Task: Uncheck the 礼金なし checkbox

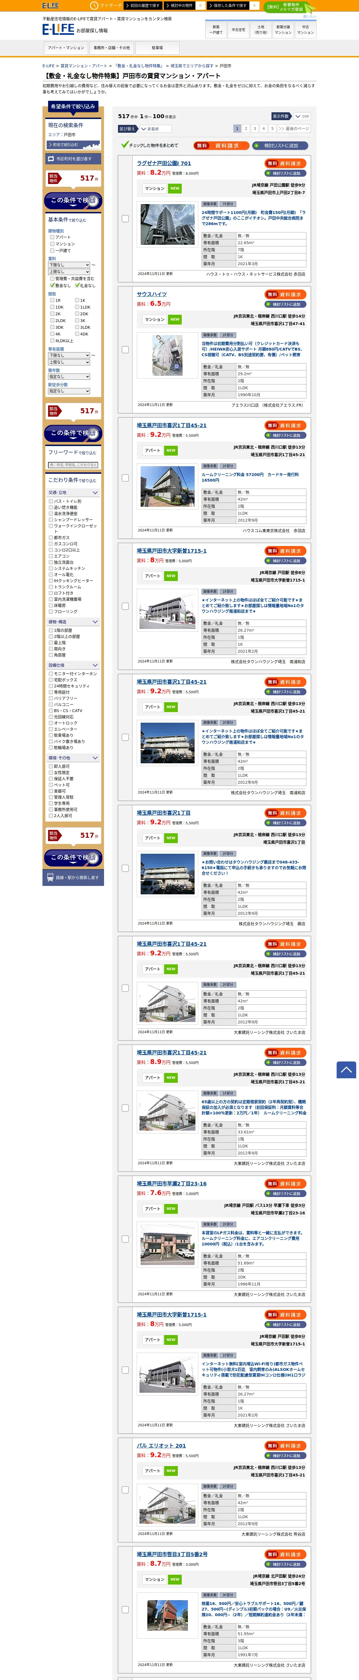Action: click(x=77, y=286)
